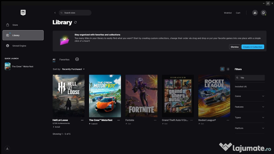The height and width of the screenshot is (154, 274).
Task: Open the Cart
Action: click(x=238, y=13)
